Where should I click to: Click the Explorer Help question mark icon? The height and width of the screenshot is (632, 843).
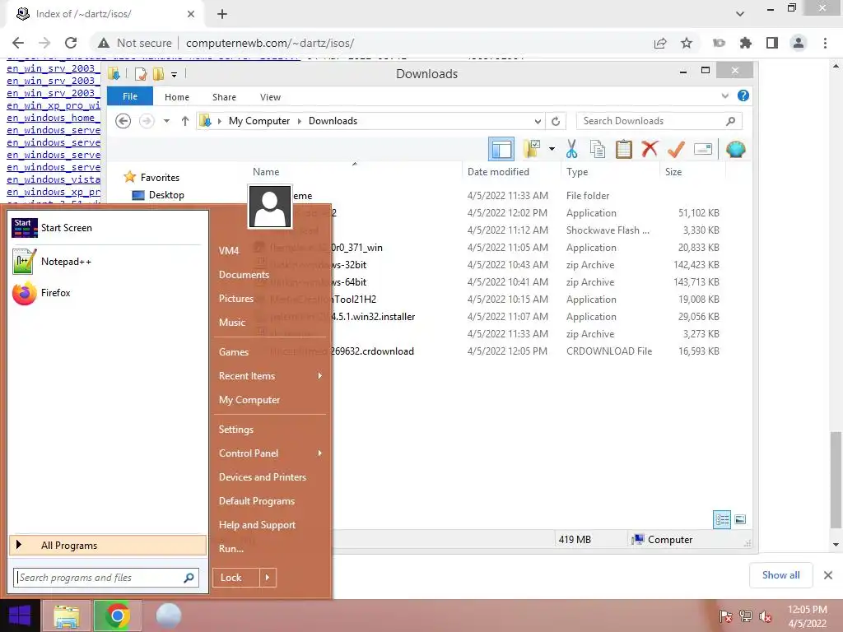click(743, 95)
